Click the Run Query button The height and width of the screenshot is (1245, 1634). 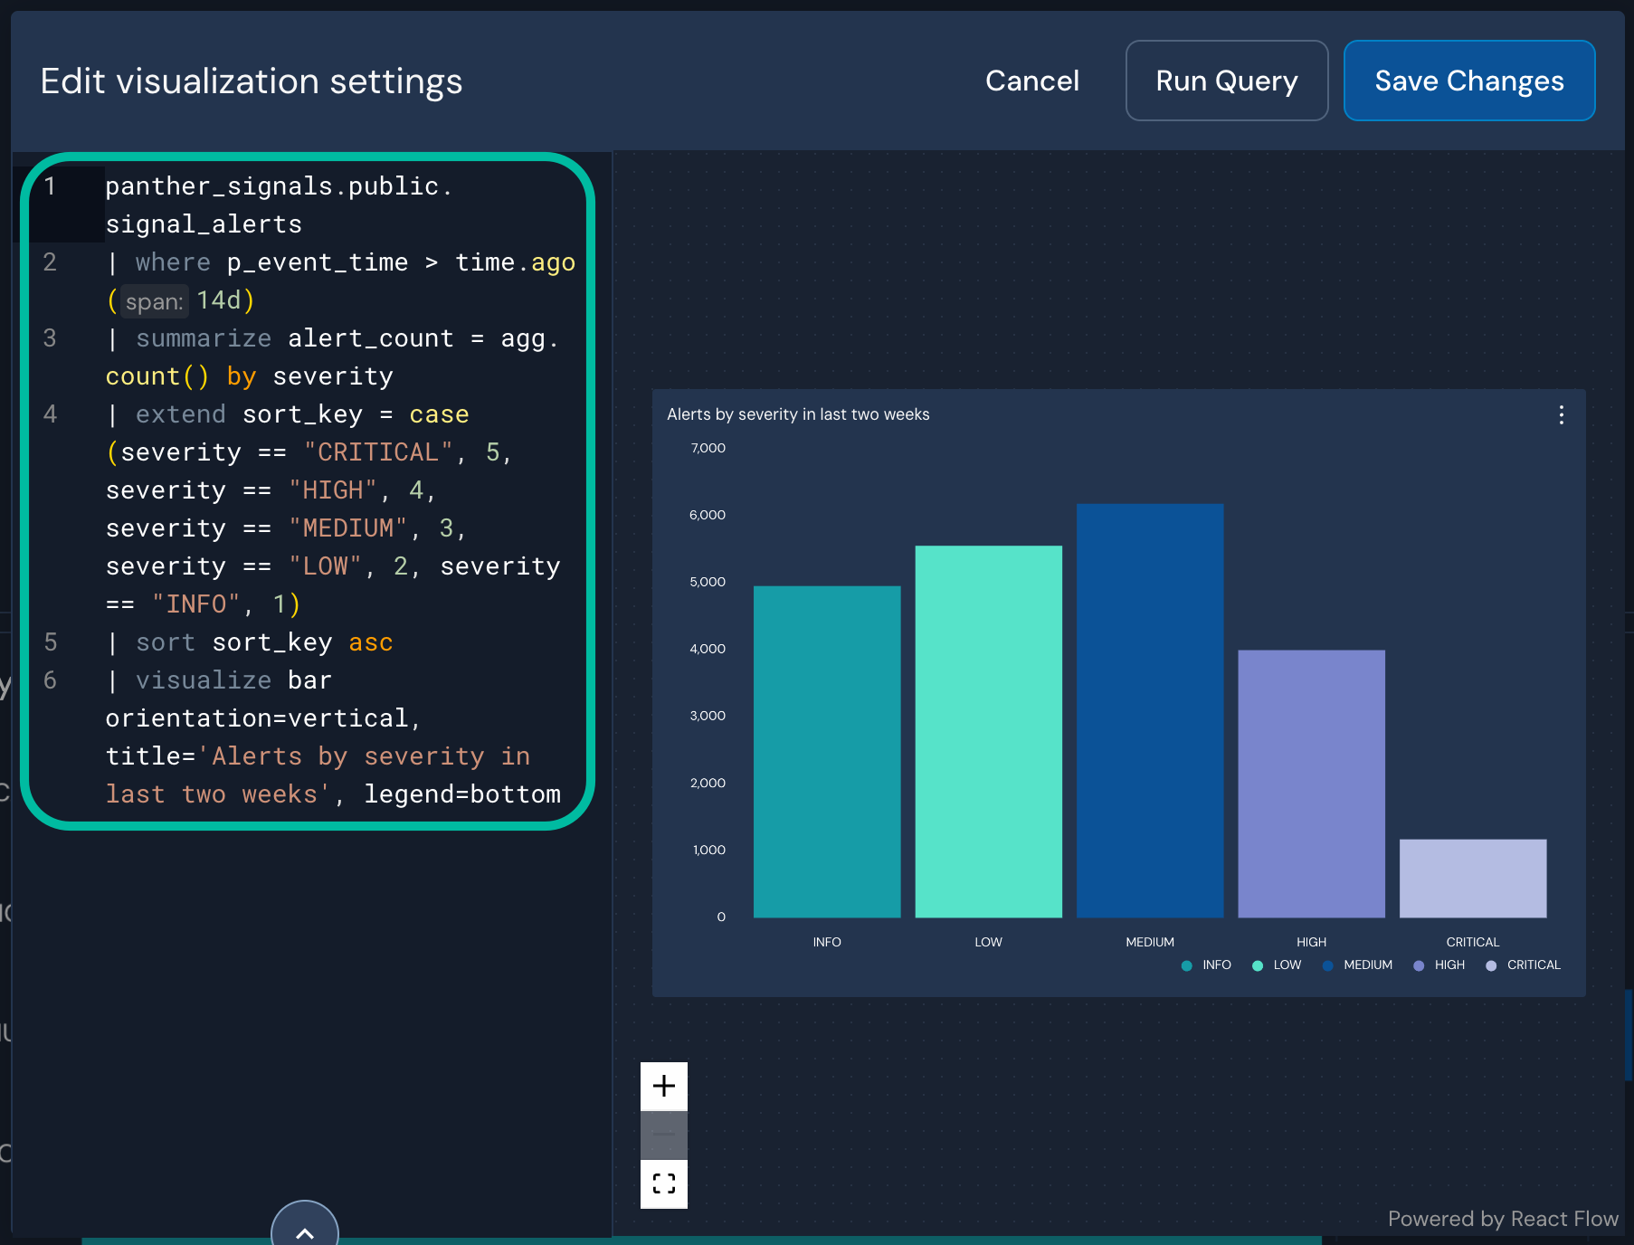[1226, 81]
